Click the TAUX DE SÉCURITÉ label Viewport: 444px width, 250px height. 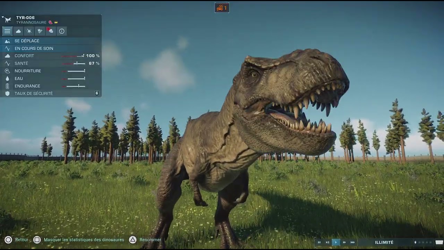click(34, 94)
